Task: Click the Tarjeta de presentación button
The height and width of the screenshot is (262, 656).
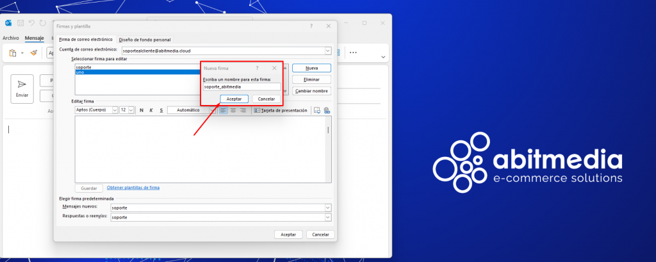Action: [x=281, y=110]
